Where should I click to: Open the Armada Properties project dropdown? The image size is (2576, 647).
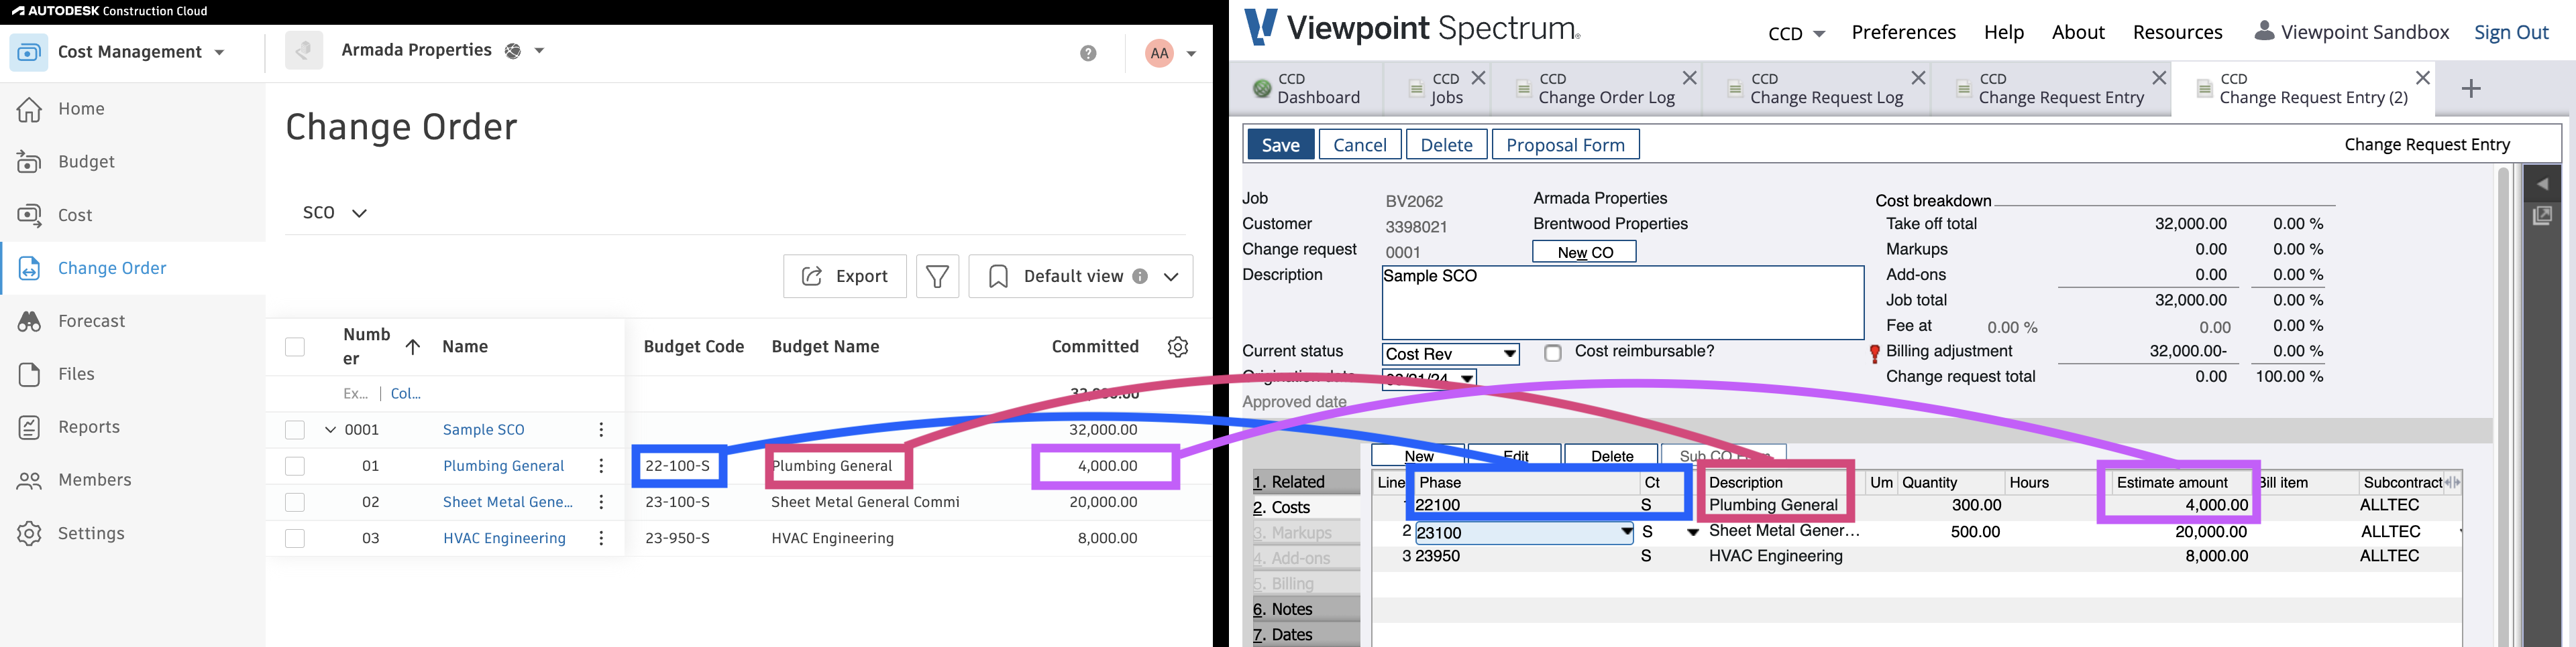click(539, 51)
